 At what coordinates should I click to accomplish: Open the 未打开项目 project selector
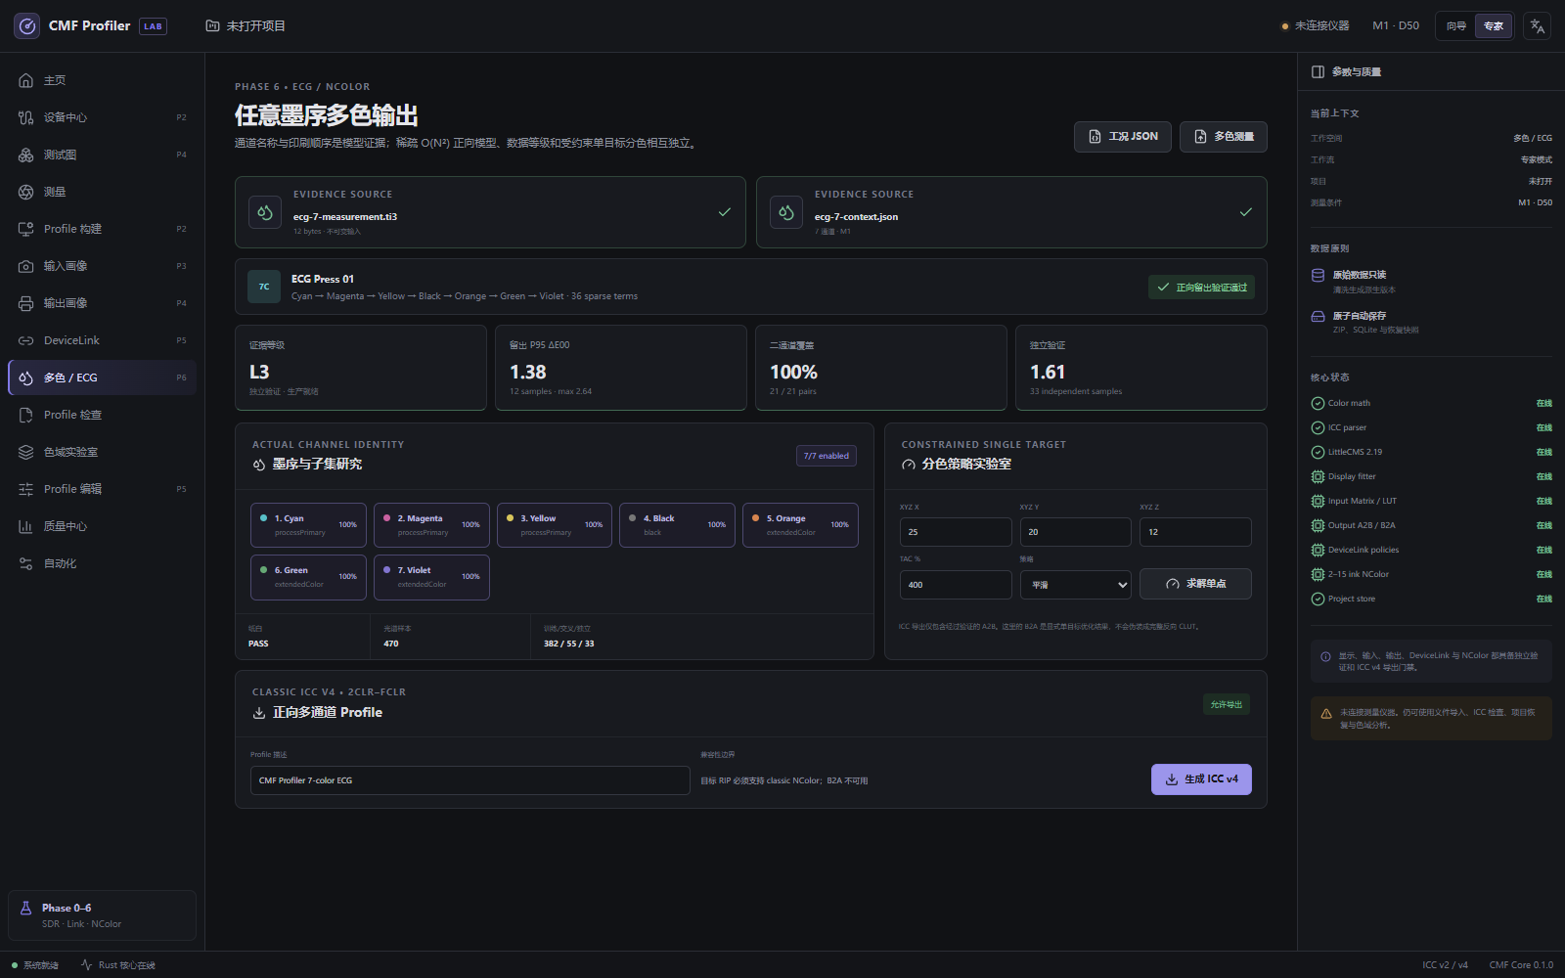click(x=246, y=26)
